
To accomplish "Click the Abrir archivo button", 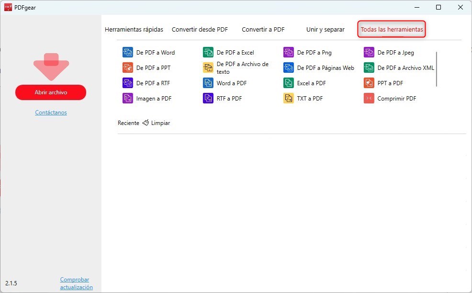I will [x=50, y=92].
